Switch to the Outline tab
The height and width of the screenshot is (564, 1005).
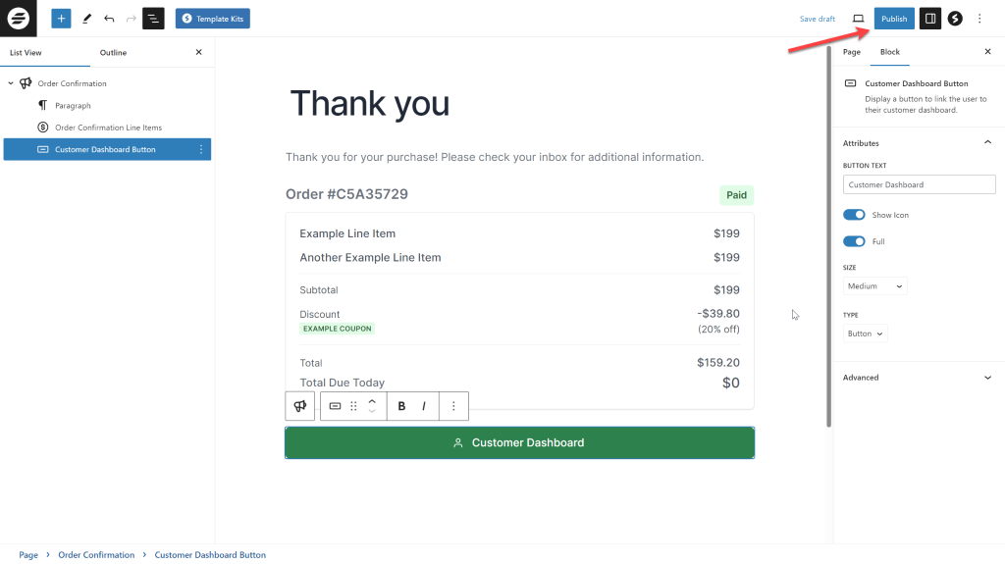(113, 53)
